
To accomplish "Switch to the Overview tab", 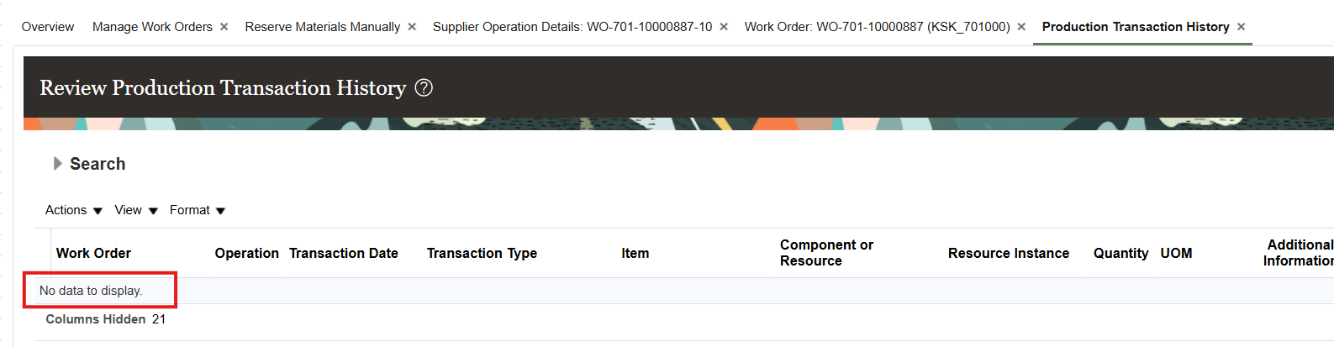I will coord(48,27).
